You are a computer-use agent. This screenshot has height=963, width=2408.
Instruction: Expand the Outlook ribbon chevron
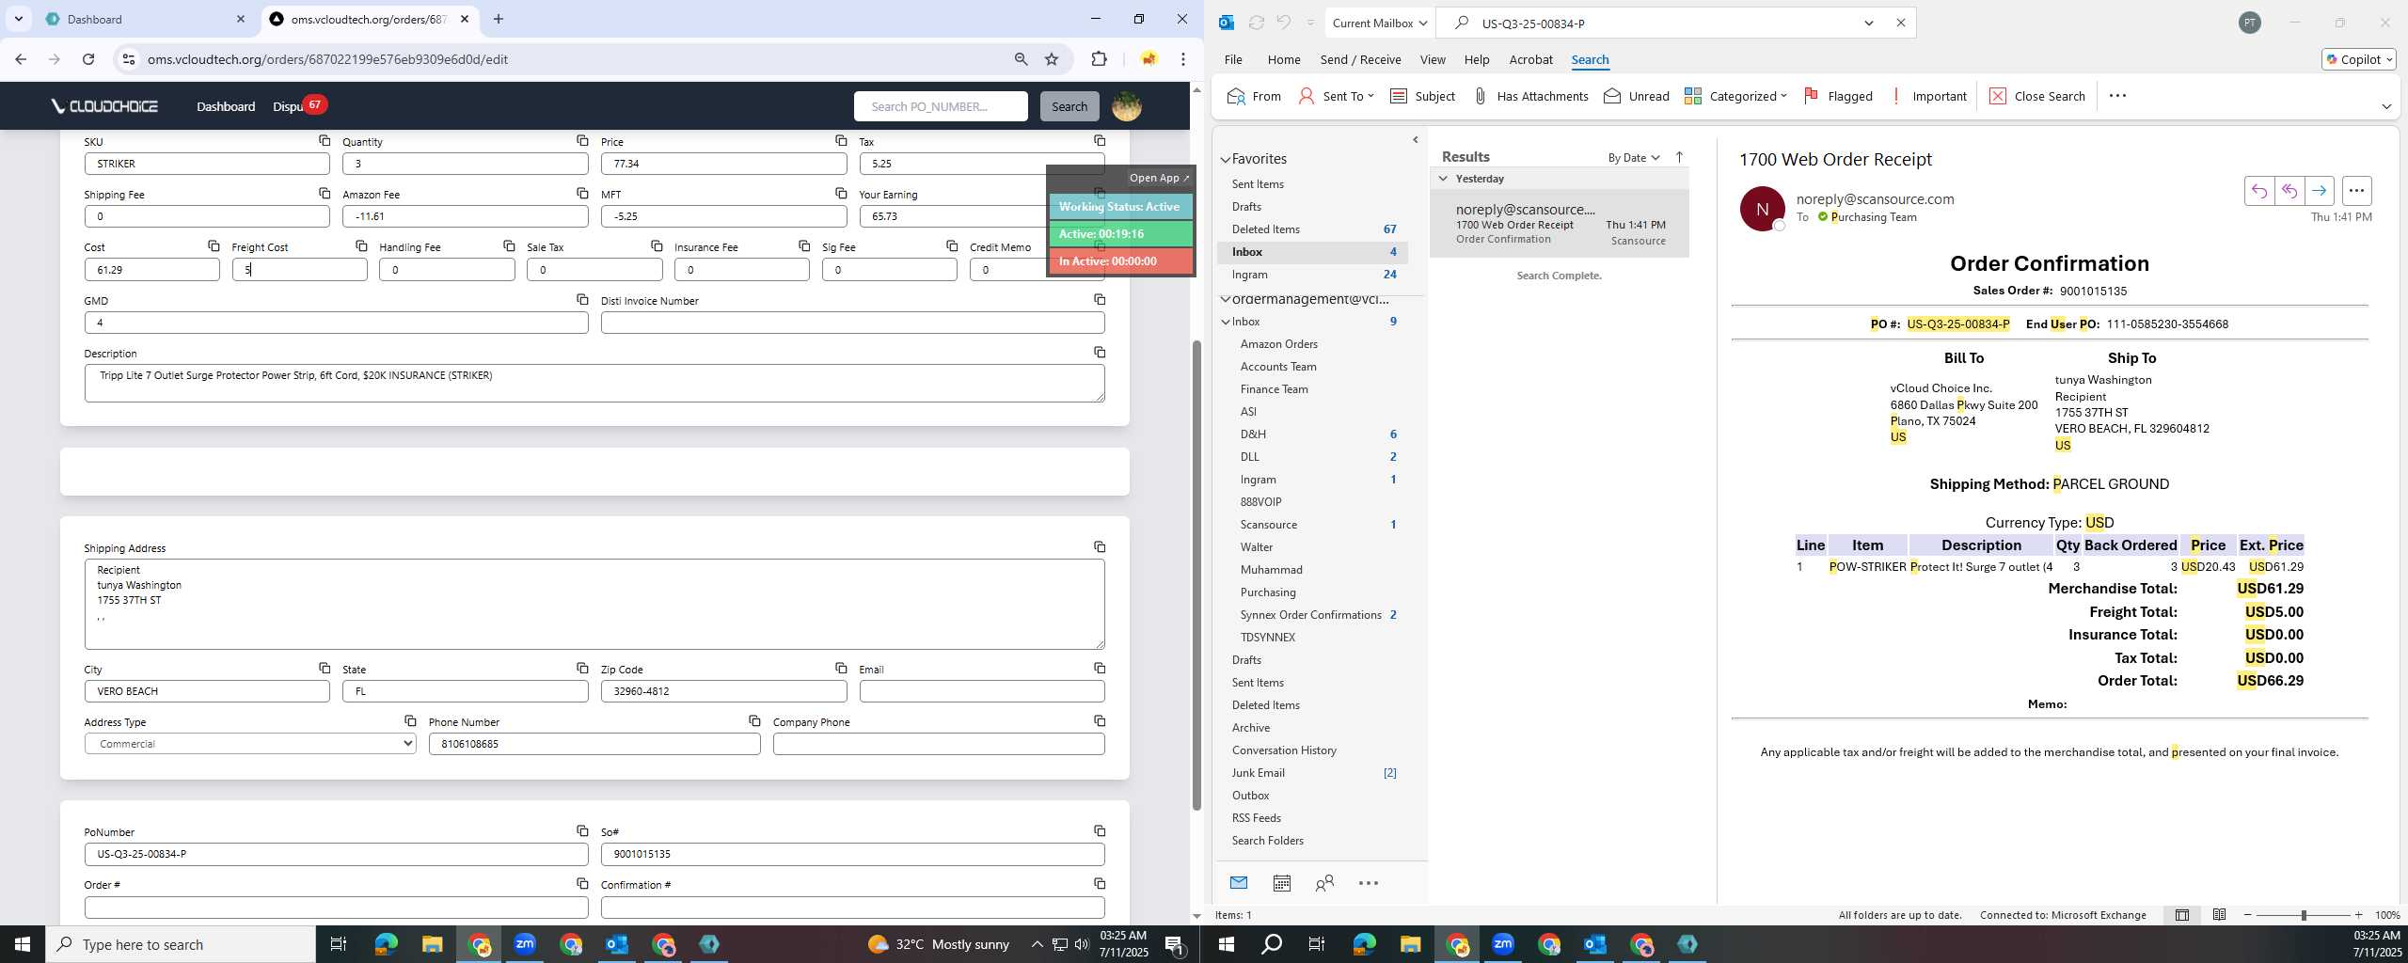pyautogui.click(x=2385, y=106)
